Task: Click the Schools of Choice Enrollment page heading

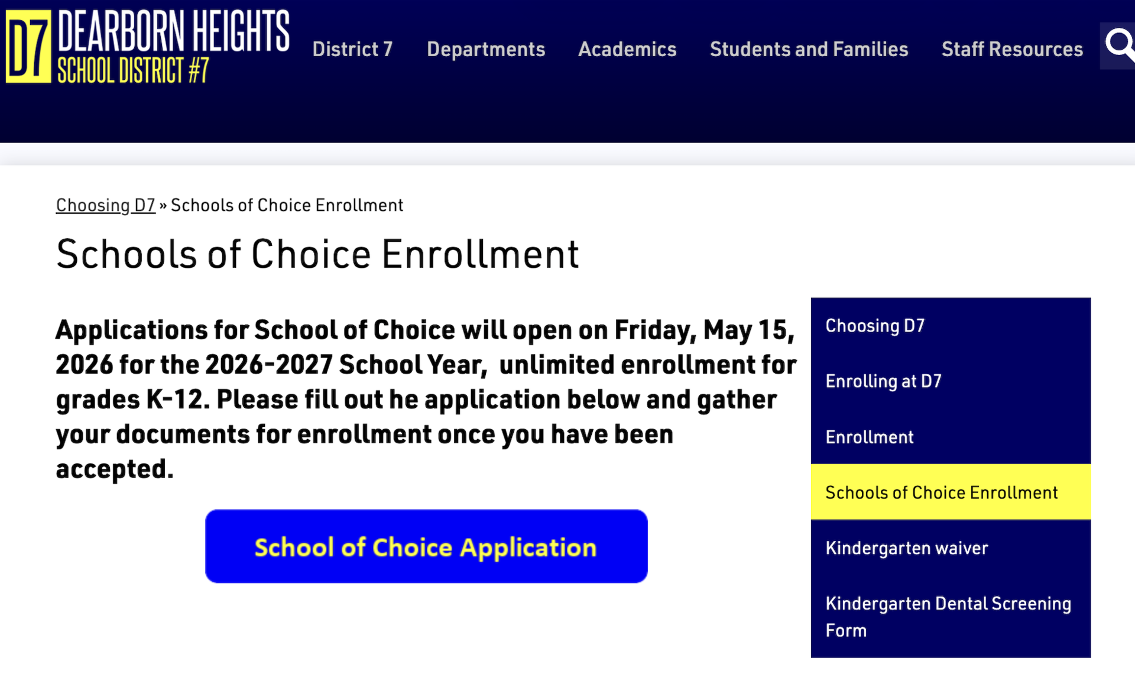Action: pos(317,254)
